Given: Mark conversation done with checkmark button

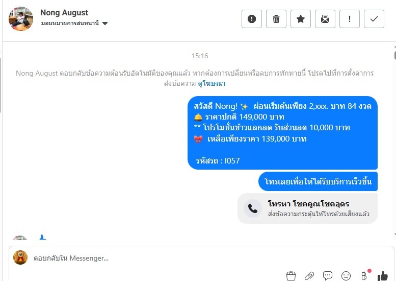Looking at the screenshot, I should click(374, 19).
